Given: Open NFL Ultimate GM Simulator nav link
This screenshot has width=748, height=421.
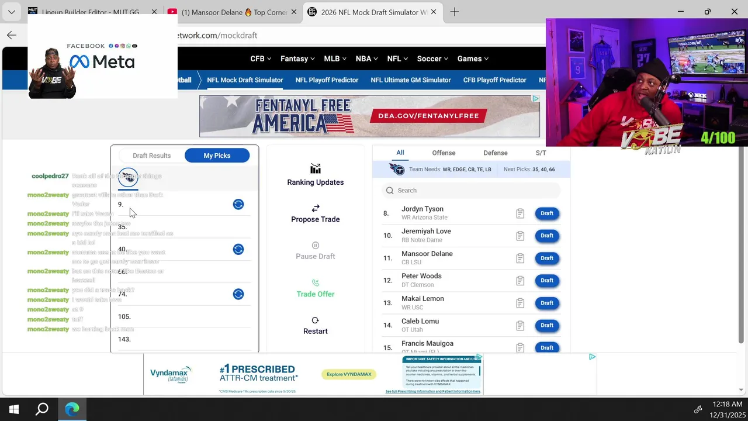Looking at the screenshot, I should [411, 80].
